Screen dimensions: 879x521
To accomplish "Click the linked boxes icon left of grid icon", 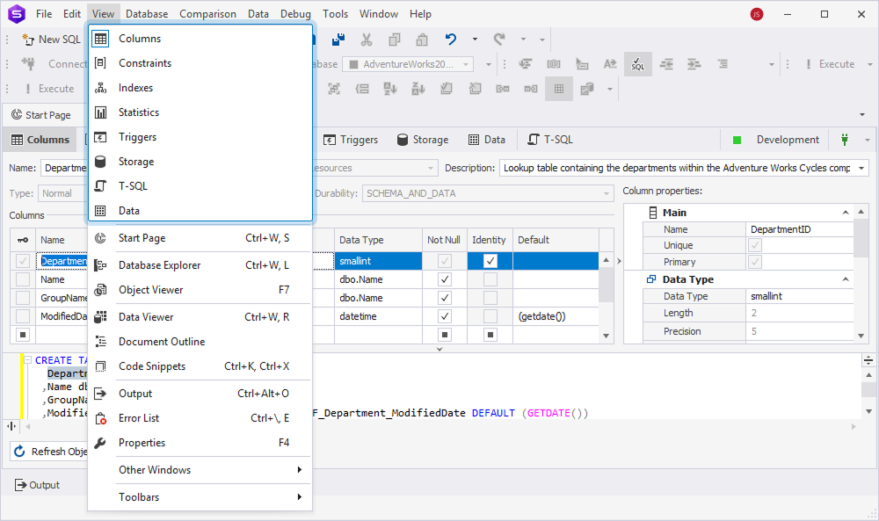I will pyautogui.click(x=531, y=89).
